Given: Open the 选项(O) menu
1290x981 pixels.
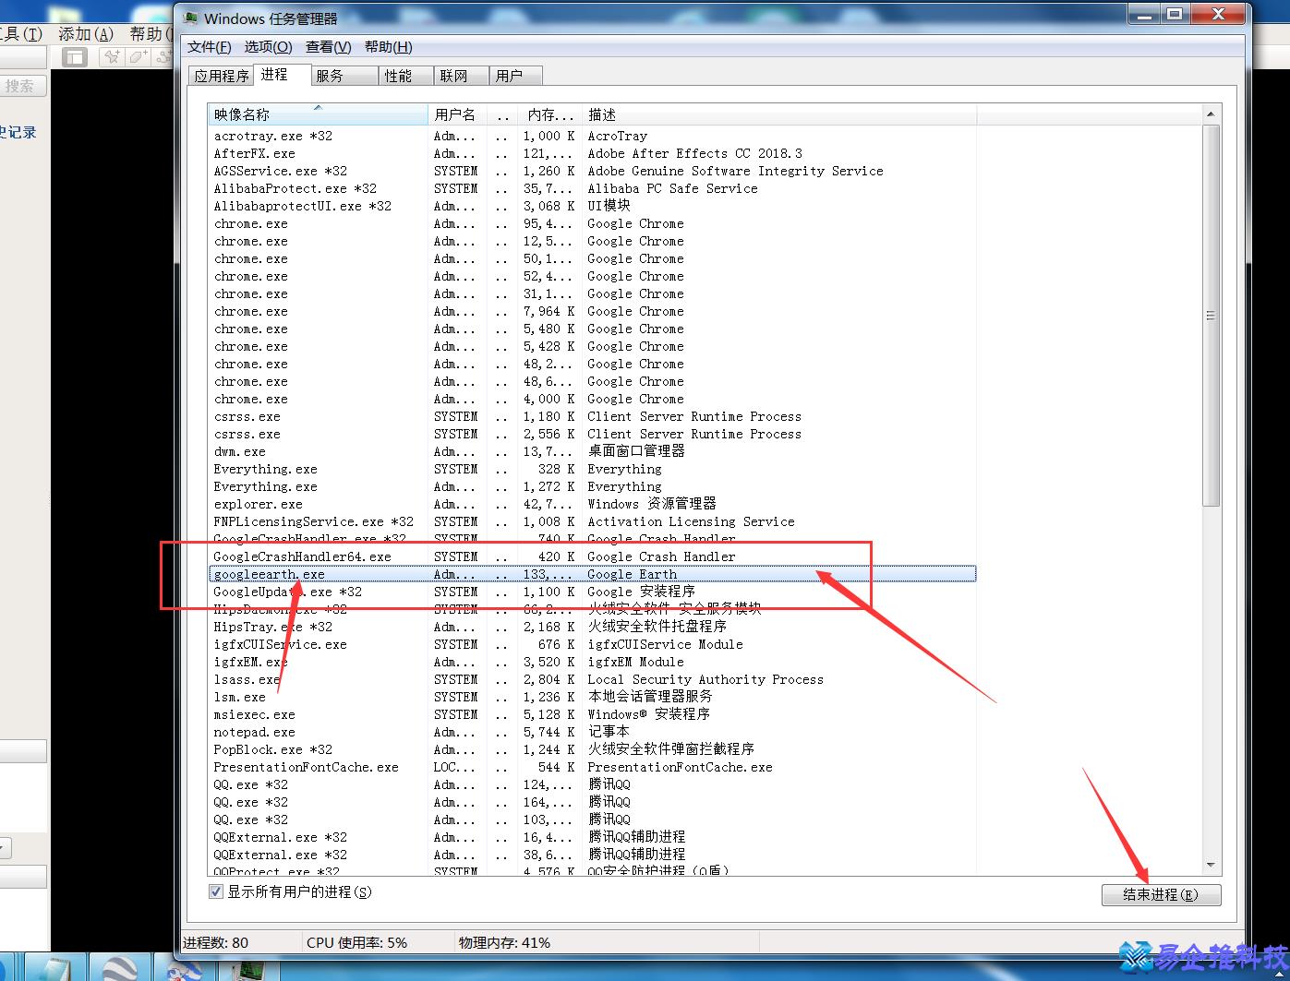Looking at the screenshot, I should coord(268,47).
